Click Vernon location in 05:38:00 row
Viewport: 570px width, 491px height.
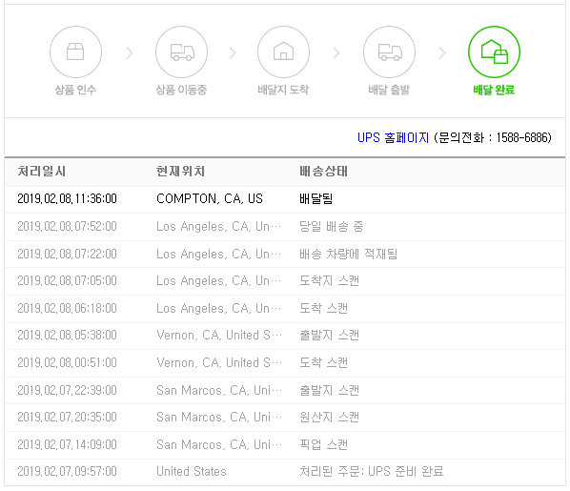pyautogui.click(x=219, y=335)
